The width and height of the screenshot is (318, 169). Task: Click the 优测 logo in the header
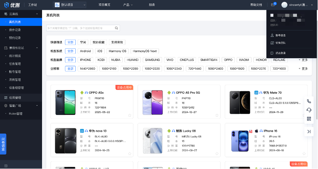[12, 5]
